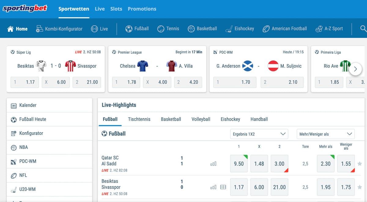Toggle favorite star for Besiktas vs Sivasspor

click(x=360, y=187)
